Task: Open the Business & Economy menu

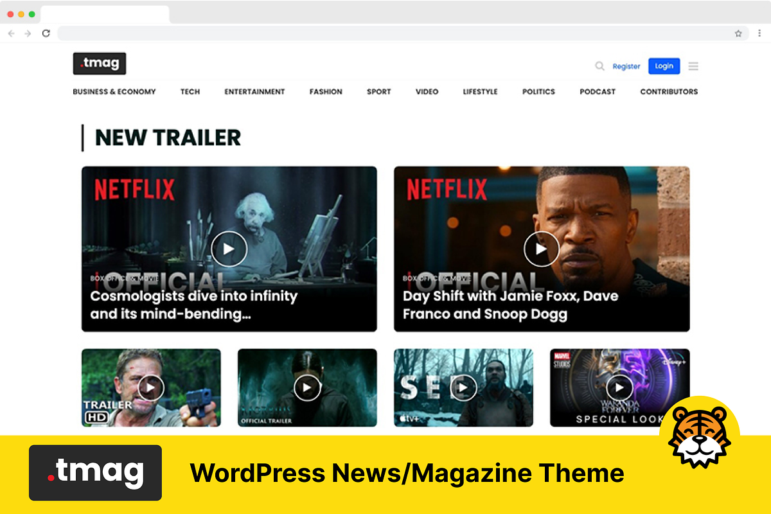Action: click(x=114, y=92)
